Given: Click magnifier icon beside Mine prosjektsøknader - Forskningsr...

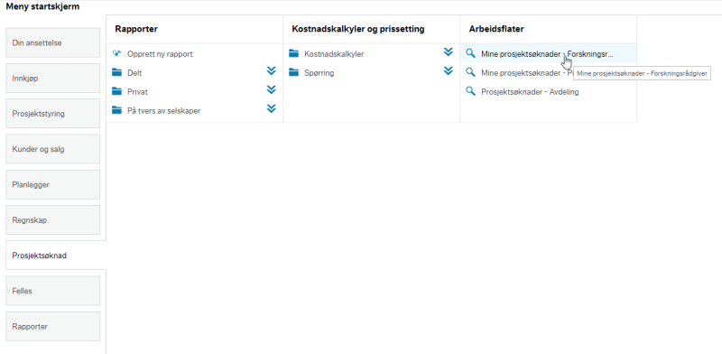Looking at the screenshot, I should (x=470, y=53).
